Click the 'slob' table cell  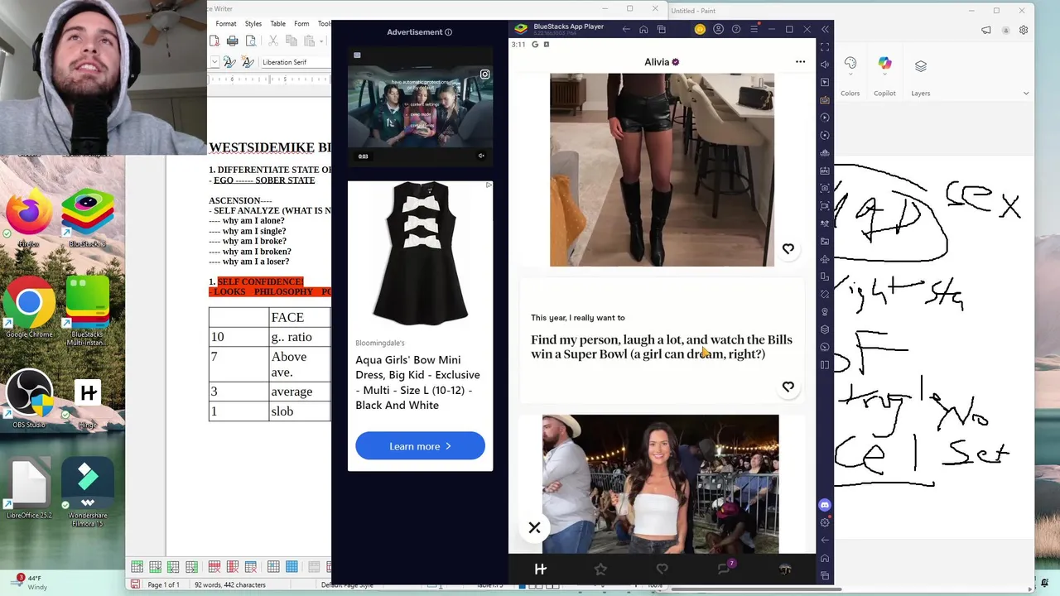pos(299,411)
